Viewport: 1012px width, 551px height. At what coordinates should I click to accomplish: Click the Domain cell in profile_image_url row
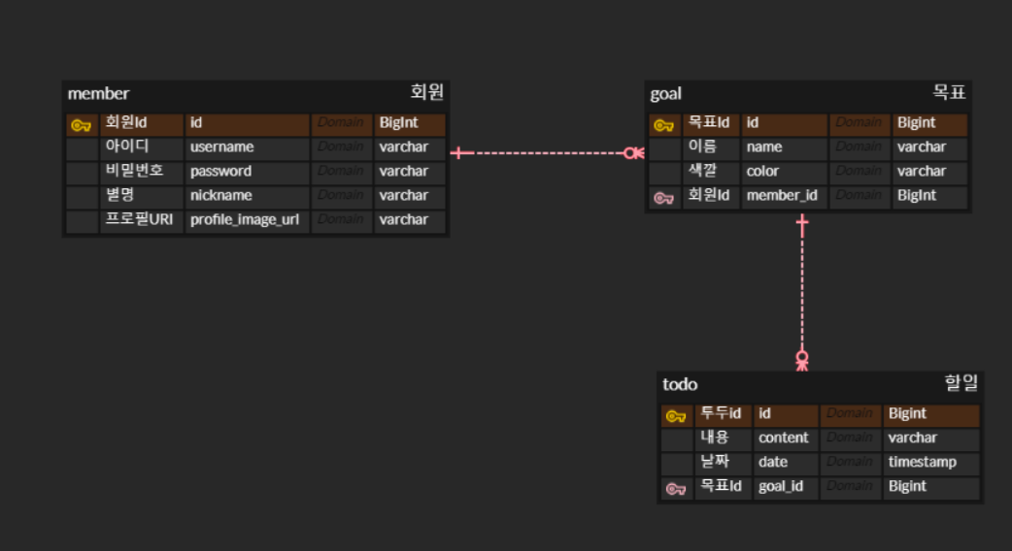point(342,220)
